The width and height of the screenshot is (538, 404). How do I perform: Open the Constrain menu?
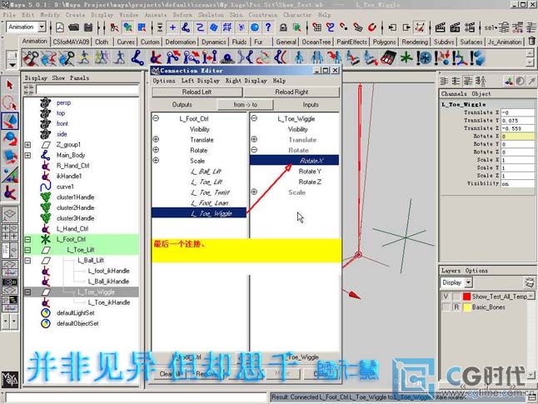coord(263,15)
